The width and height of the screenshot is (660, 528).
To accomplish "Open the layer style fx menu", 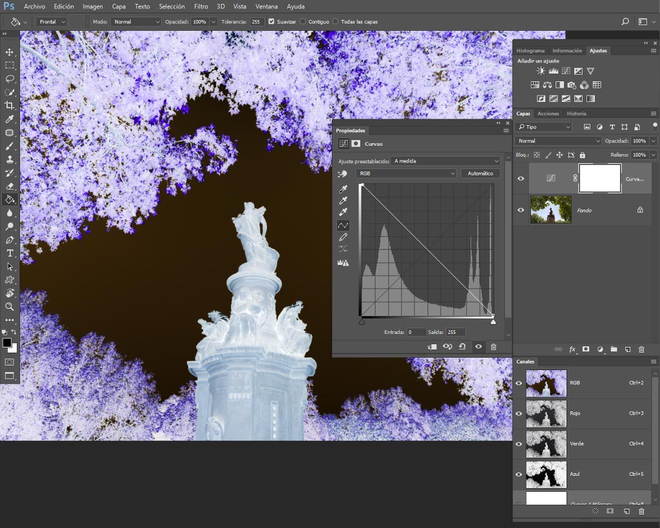I will point(572,349).
